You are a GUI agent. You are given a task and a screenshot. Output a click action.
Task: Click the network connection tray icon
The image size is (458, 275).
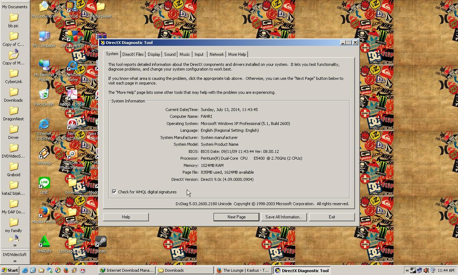pos(419,270)
